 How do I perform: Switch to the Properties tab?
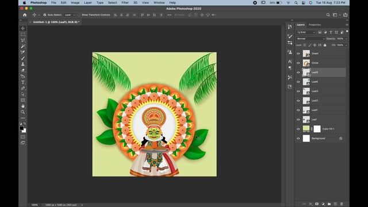[315, 25]
